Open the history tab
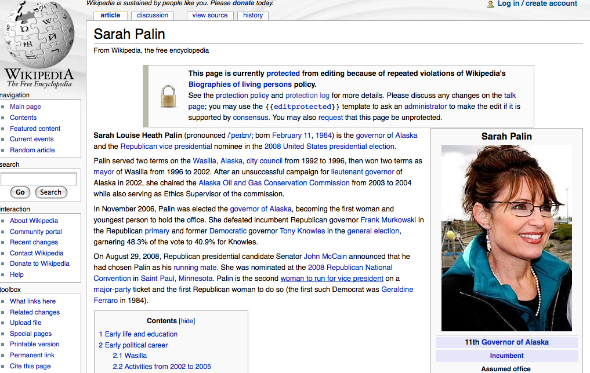Viewport: 590px width, 373px height. 253,16
